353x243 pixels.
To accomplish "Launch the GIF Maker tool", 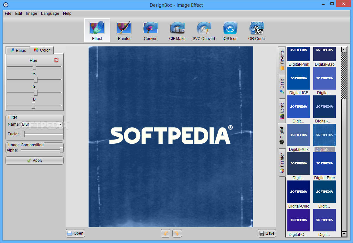I will pyautogui.click(x=178, y=30).
